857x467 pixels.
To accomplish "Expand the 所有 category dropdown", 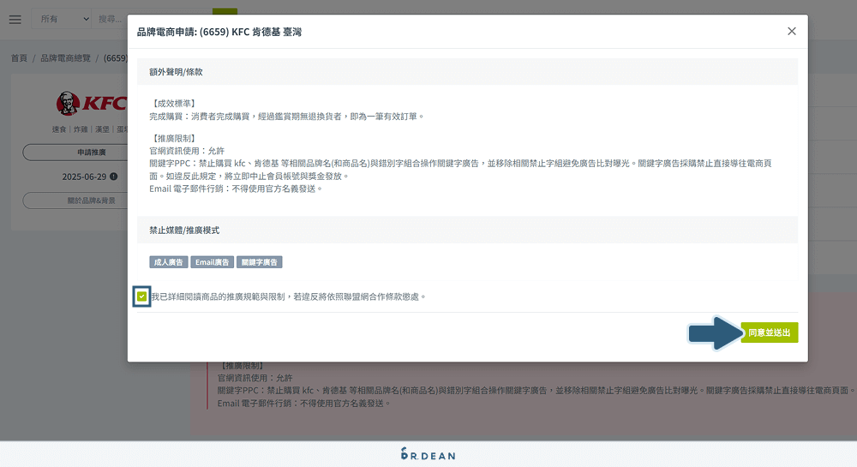I will pos(61,19).
